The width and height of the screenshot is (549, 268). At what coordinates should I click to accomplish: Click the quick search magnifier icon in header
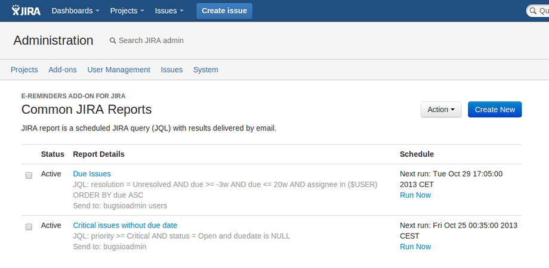pyautogui.click(x=533, y=11)
